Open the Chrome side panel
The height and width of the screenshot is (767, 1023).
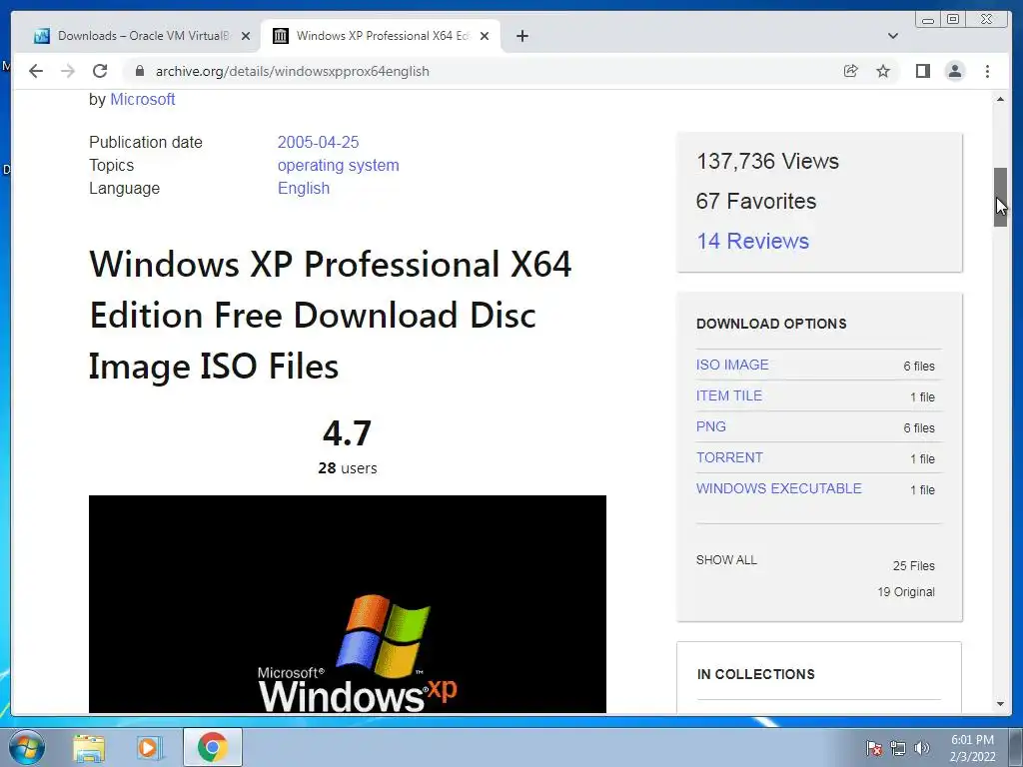click(x=922, y=71)
